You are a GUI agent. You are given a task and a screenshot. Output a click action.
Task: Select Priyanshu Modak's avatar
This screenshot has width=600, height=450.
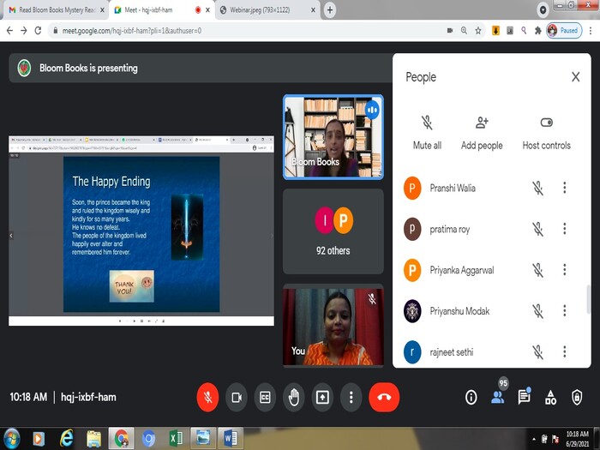412,311
